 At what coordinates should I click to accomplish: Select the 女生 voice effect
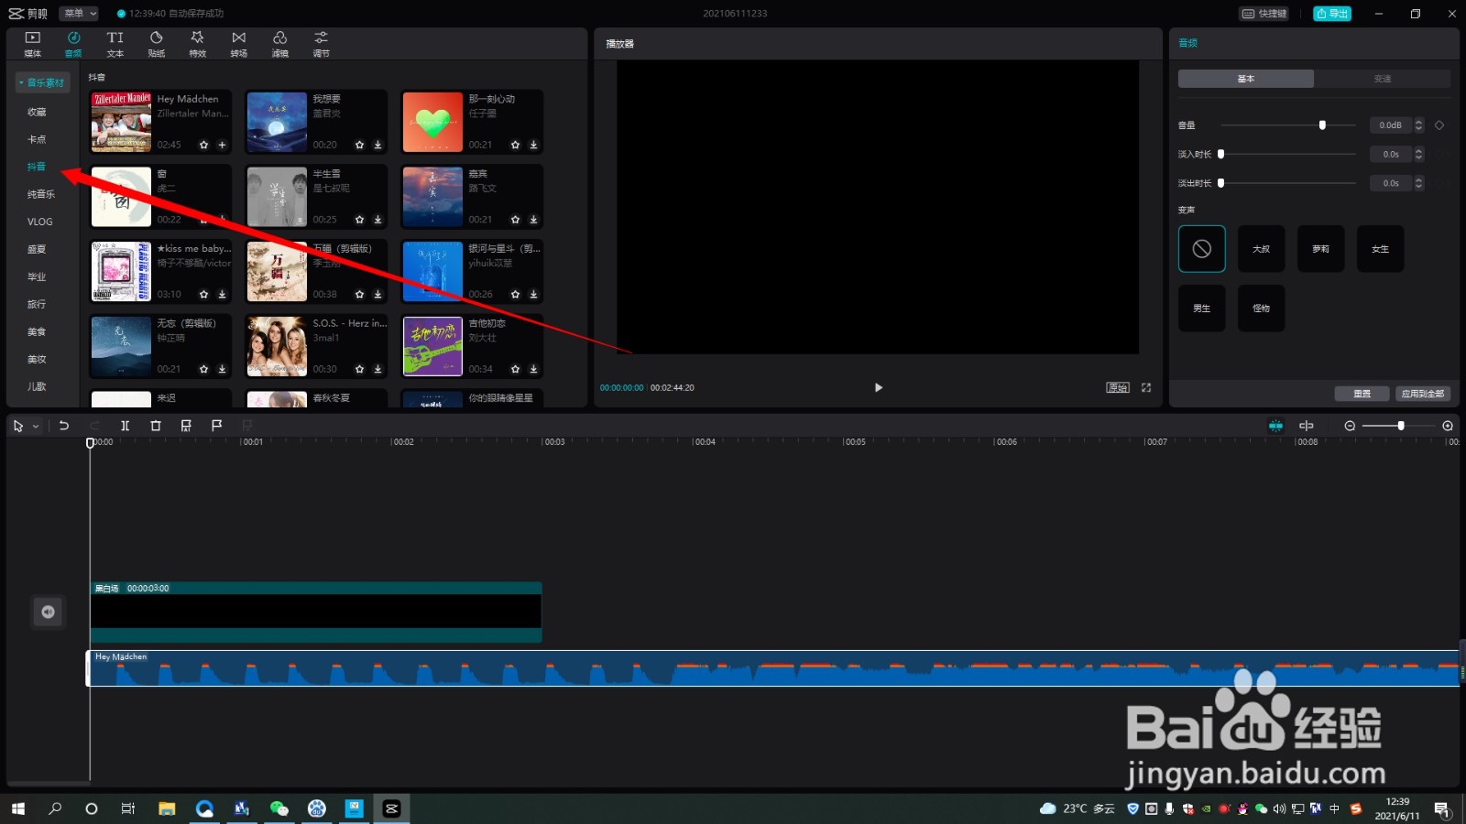click(1381, 249)
